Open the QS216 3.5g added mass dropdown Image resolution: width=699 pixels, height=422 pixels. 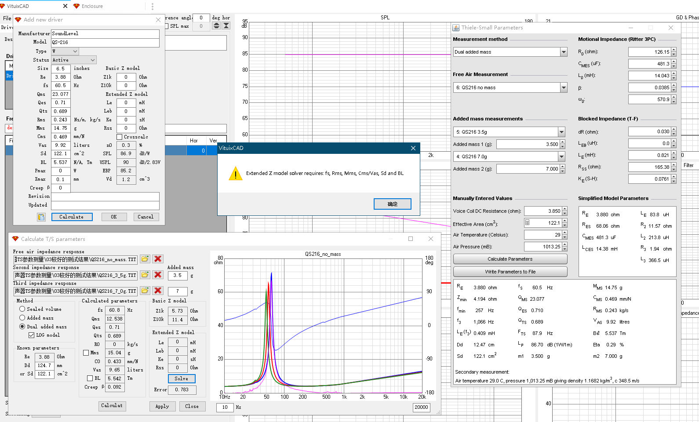(x=561, y=132)
